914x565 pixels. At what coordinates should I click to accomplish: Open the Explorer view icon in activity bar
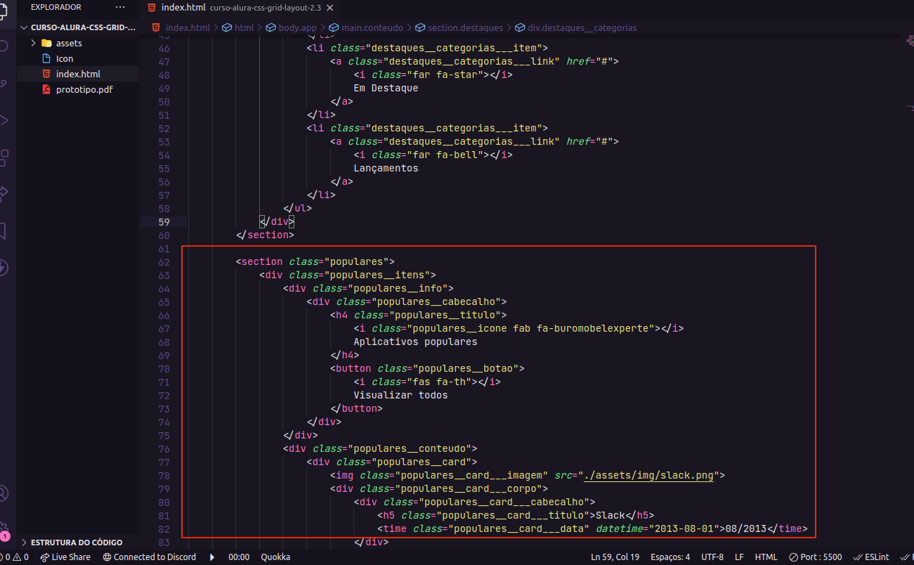pyautogui.click(x=4, y=11)
